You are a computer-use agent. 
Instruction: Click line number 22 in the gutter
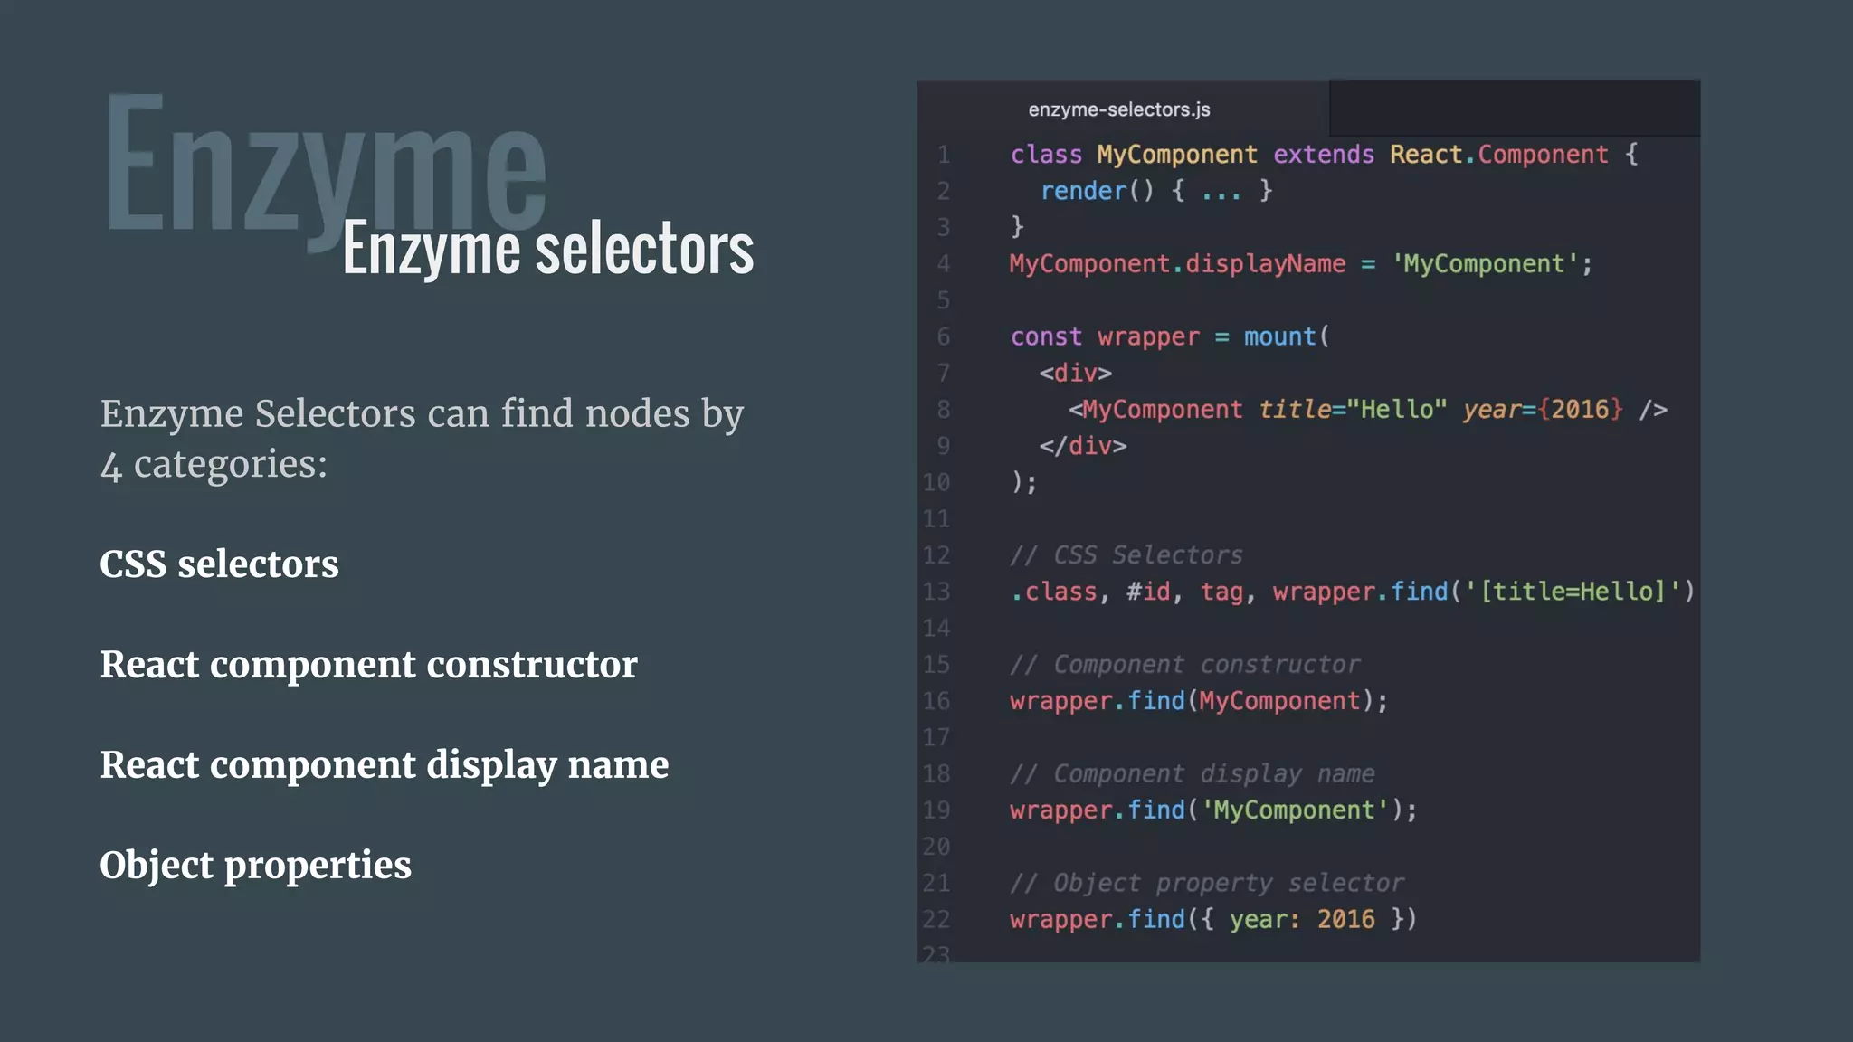936,920
